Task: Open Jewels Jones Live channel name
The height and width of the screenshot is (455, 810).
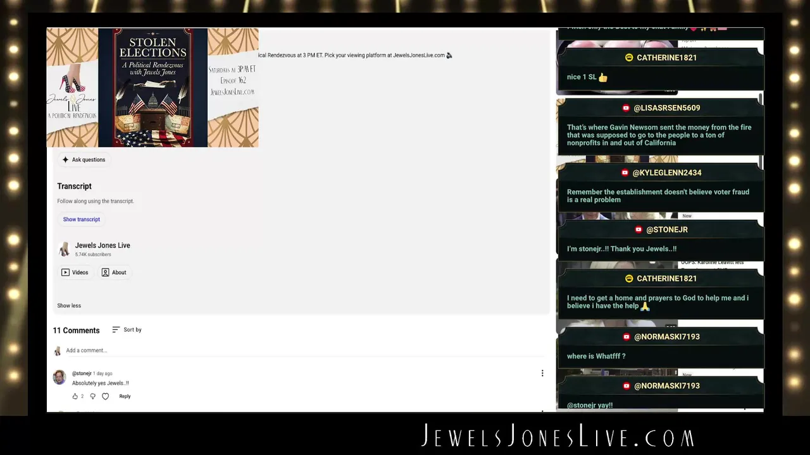Action: click(103, 245)
